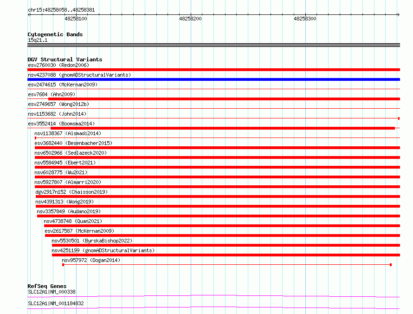413x314 pixels.
Task: Open nsv957972 (Dogan2014) variant label
Action: coord(91,260)
